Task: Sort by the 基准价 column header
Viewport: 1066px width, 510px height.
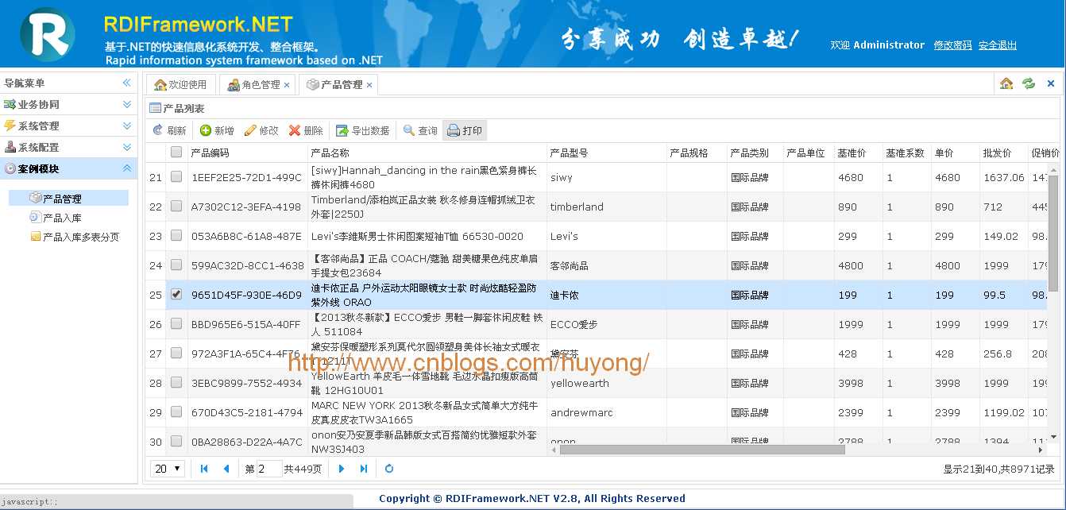Action: (859, 153)
